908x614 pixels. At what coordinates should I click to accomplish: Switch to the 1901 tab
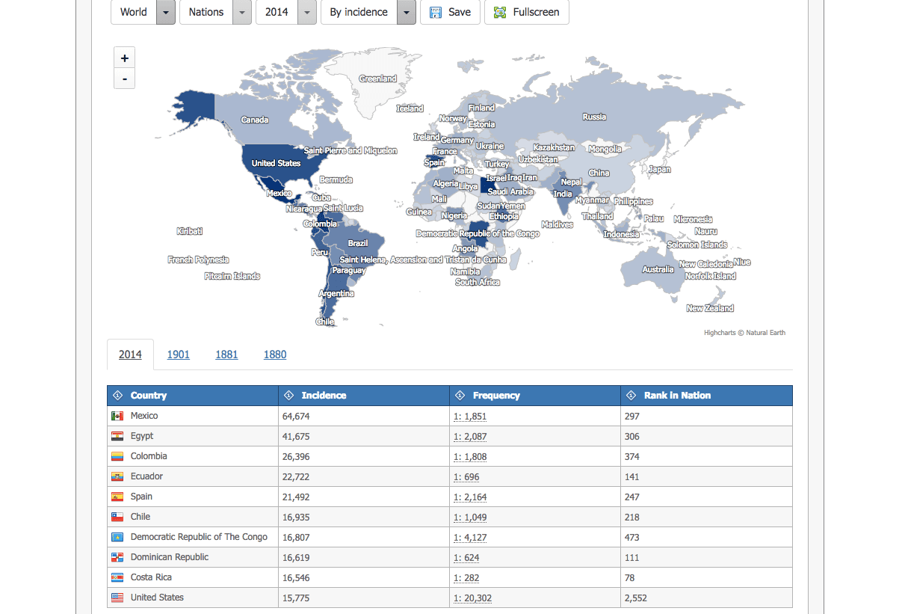[x=178, y=354]
